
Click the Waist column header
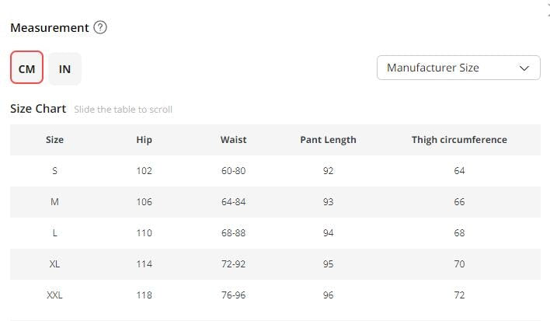click(x=233, y=140)
